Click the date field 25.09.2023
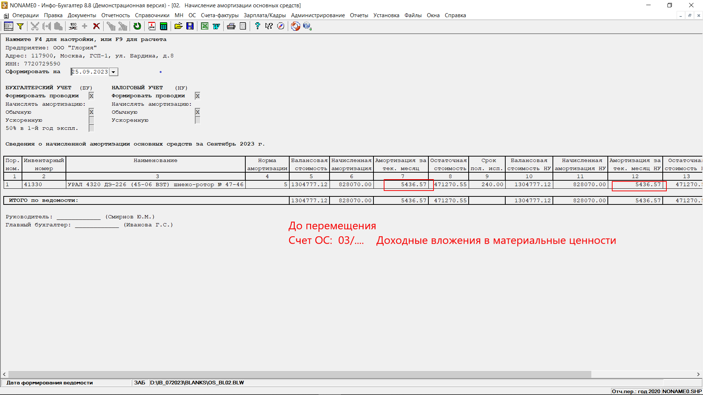Screen dimensions: 703x395 (90, 72)
